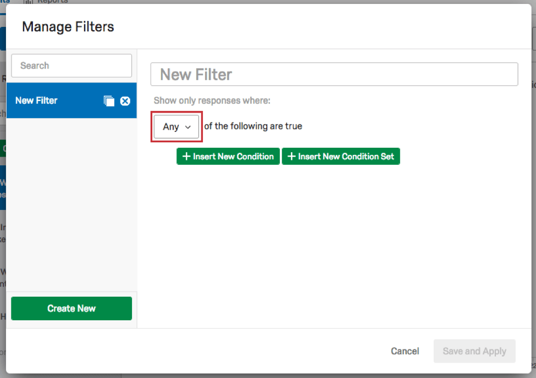The width and height of the screenshot is (536, 378).
Task: Open the condition dropdown to change Any to All
Action: click(x=176, y=126)
